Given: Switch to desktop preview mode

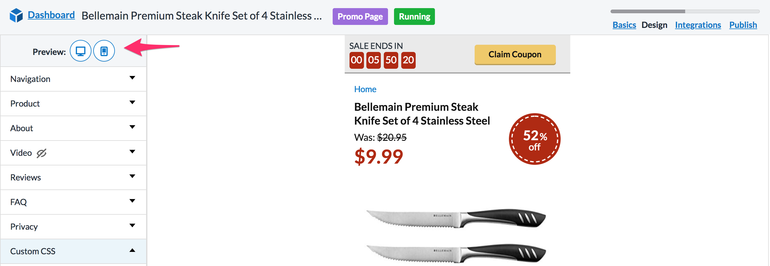Looking at the screenshot, I should pos(81,51).
